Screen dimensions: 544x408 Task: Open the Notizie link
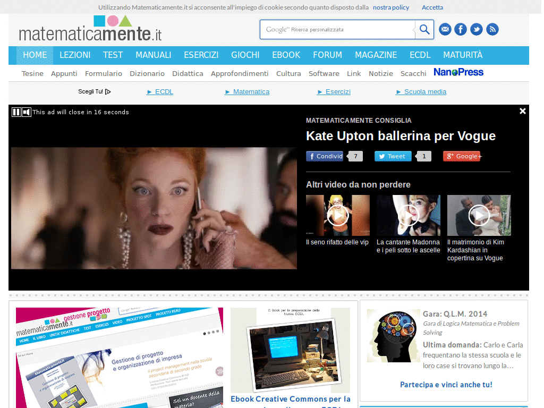[x=381, y=73]
